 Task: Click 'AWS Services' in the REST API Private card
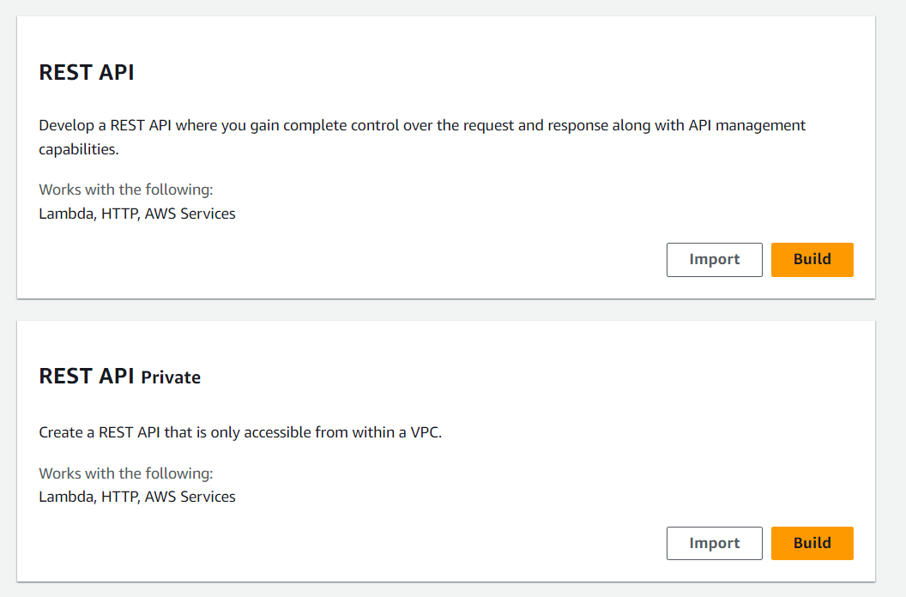(190, 497)
